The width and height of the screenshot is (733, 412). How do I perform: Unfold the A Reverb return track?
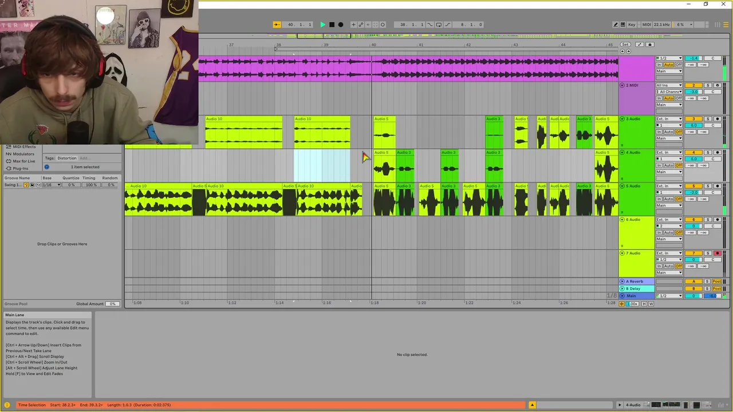click(x=622, y=282)
